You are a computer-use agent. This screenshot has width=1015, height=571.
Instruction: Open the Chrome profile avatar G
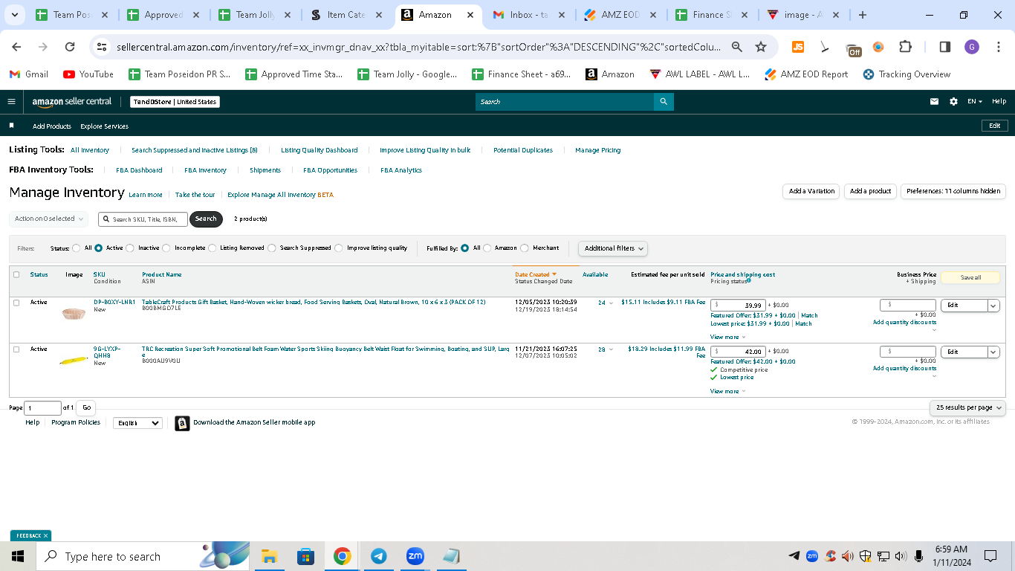click(x=972, y=47)
